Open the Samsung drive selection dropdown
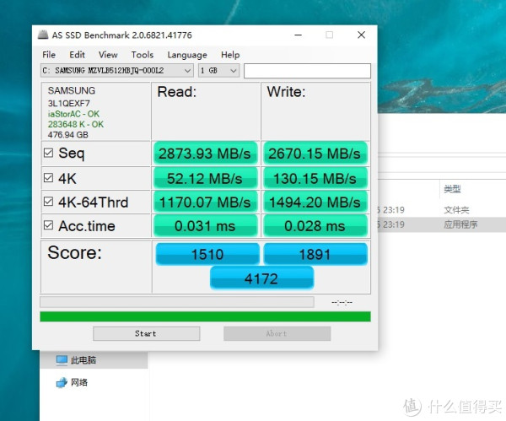This screenshot has width=506, height=421. [x=116, y=71]
